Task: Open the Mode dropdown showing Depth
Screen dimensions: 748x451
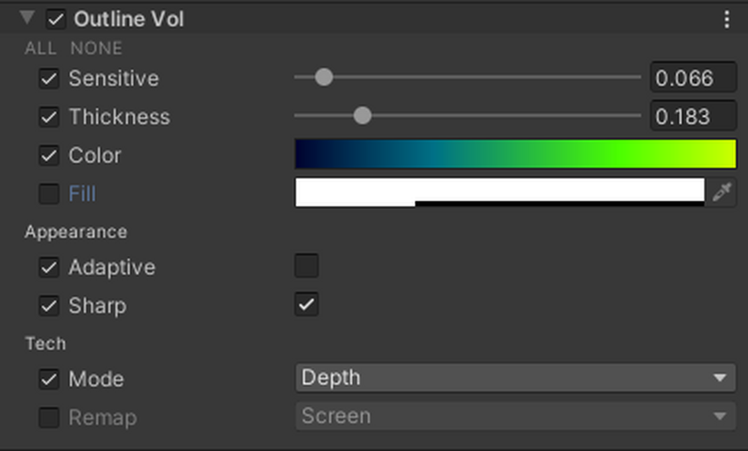Action: pyautogui.click(x=515, y=379)
